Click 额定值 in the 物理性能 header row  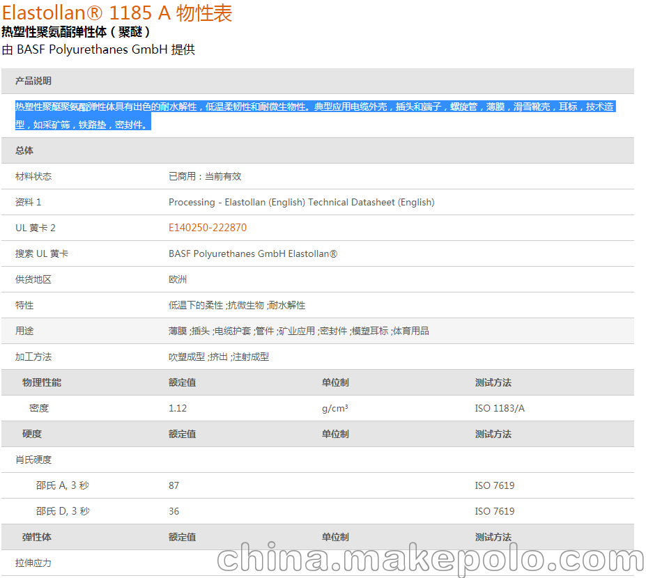click(182, 382)
